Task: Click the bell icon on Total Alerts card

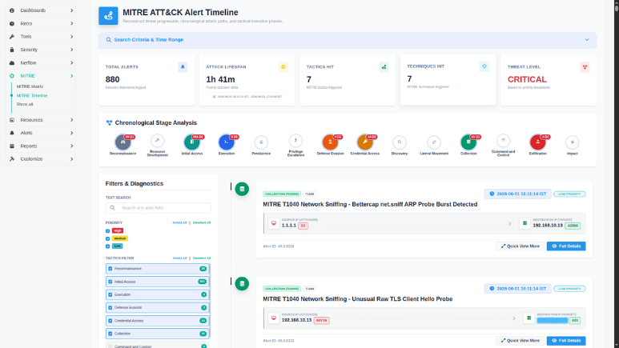Action: pyautogui.click(x=183, y=67)
